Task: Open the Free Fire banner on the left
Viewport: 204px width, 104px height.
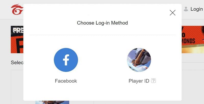Action: [17, 39]
